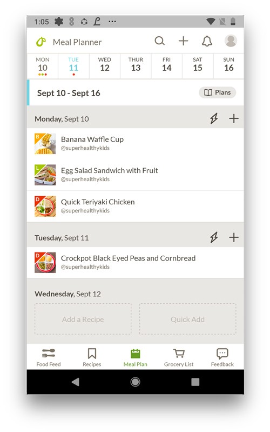The image size is (270, 432).
Task: Open the Plans button
Action: (x=218, y=92)
